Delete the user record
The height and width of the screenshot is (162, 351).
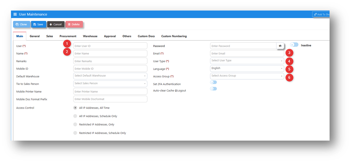click(x=74, y=24)
